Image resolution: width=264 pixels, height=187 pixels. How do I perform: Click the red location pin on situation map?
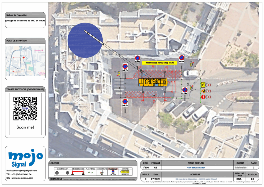click(23, 58)
